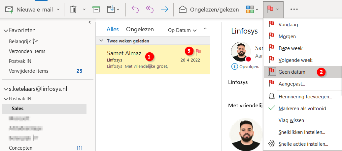Click the Delete trash can icon
342x151 pixels.
73,10
